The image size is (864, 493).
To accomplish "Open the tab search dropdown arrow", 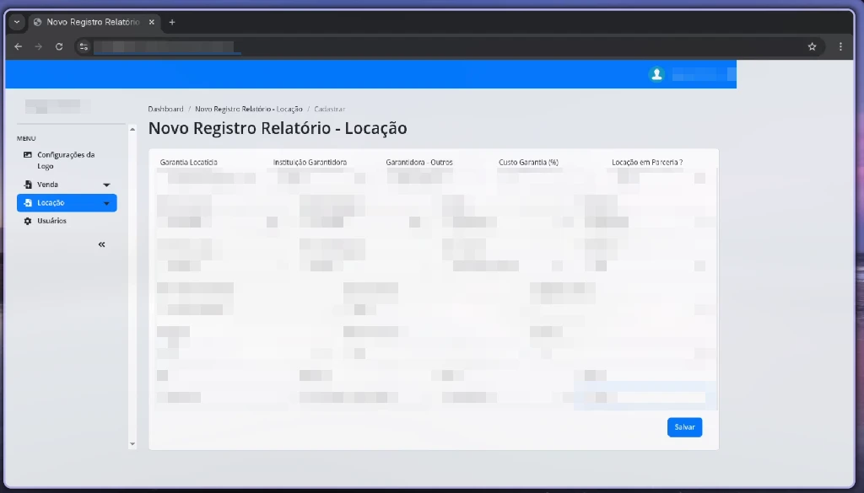I will 17,22.
